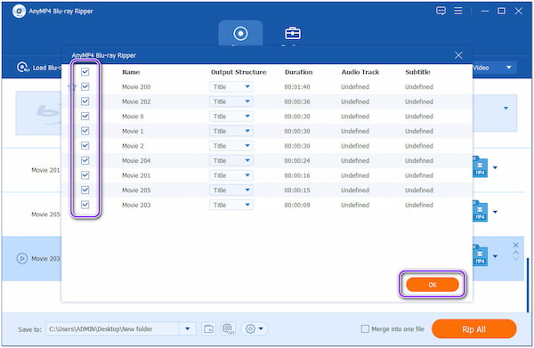
Task: Open Output Structure dropdown for Movie 203
Action: [231, 205]
